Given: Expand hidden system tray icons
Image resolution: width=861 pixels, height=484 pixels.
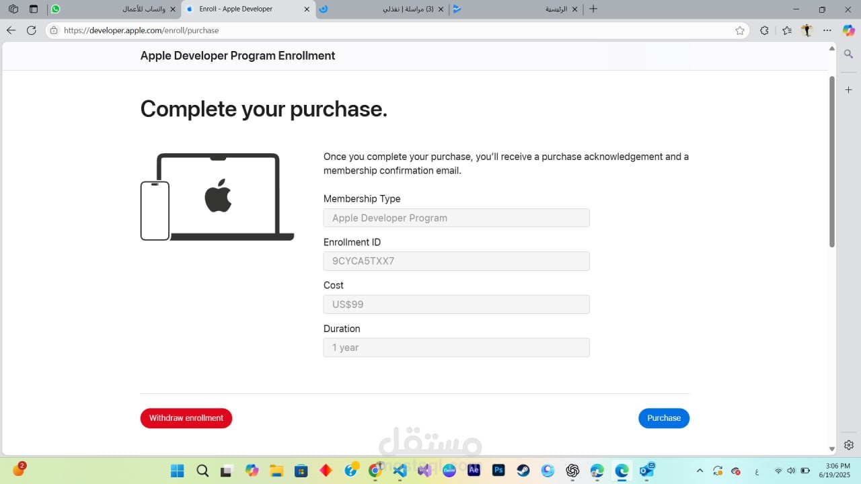Looking at the screenshot, I should pyautogui.click(x=700, y=471).
